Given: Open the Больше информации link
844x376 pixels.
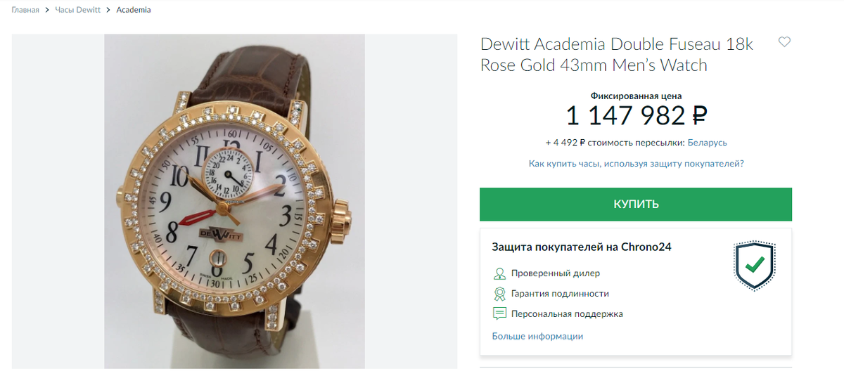Looking at the screenshot, I should coord(537,336).
